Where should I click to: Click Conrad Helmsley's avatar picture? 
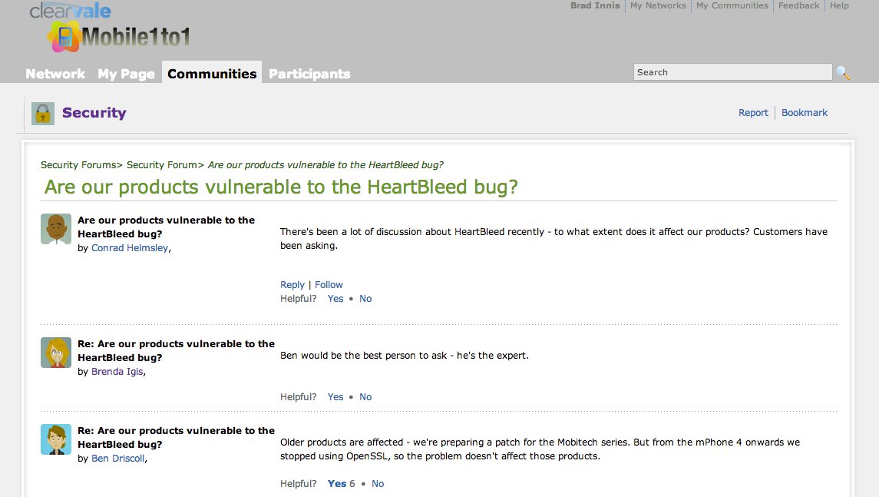(56, 229)
